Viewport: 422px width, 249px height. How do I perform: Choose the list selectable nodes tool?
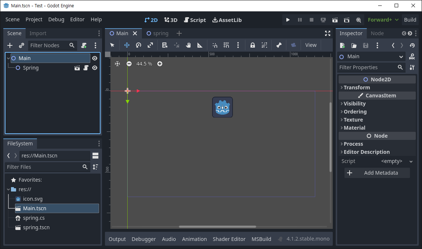pos(165,45)
